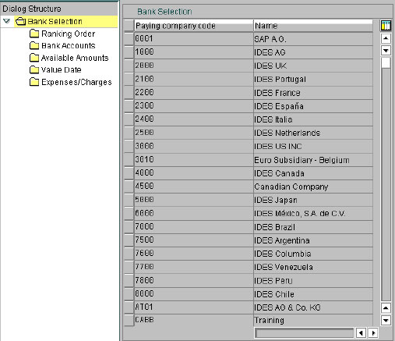Screen dimensions: 395x341
Task: Click horizontal scroll right arrow
Action: tap(373, 332)
